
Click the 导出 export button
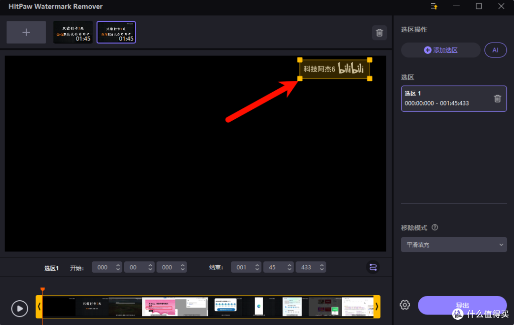pos(462,306)
